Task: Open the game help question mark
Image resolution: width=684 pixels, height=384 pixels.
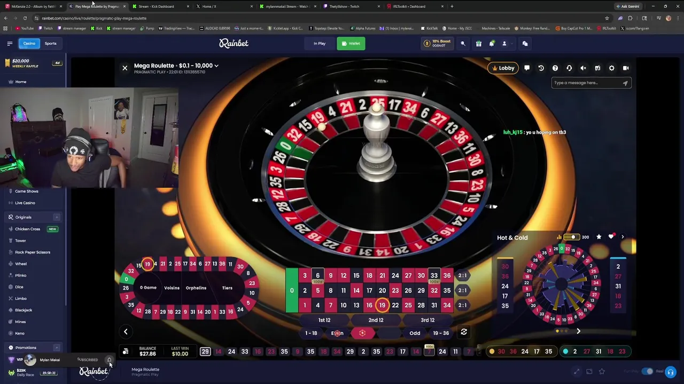Action: [555, 68]
